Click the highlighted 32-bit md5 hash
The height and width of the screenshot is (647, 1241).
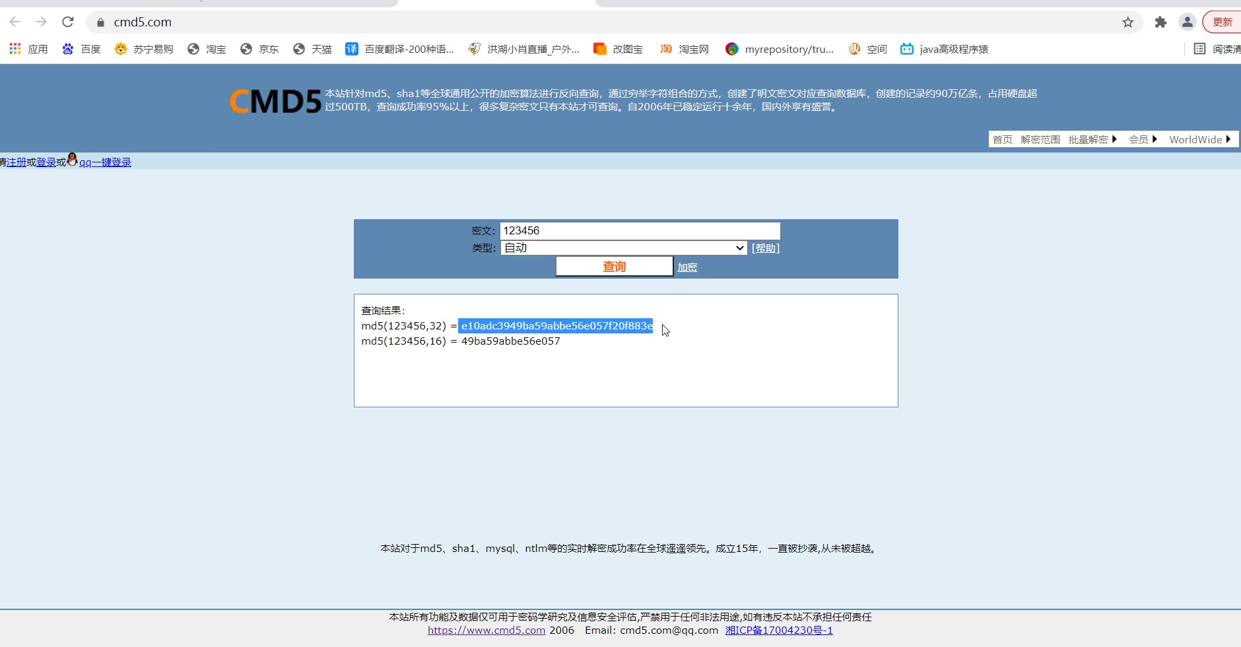(x=556, y=325)
